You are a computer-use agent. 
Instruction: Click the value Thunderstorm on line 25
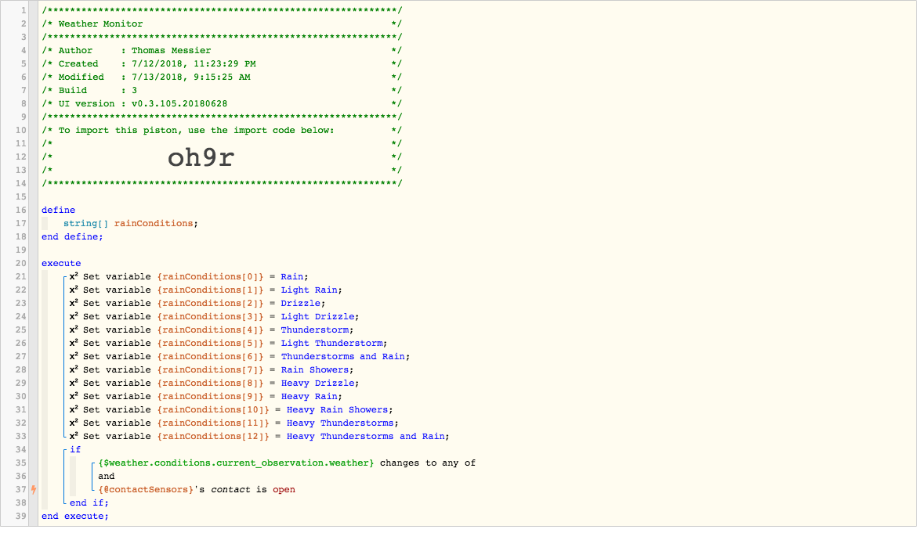[x=315, y=330]
